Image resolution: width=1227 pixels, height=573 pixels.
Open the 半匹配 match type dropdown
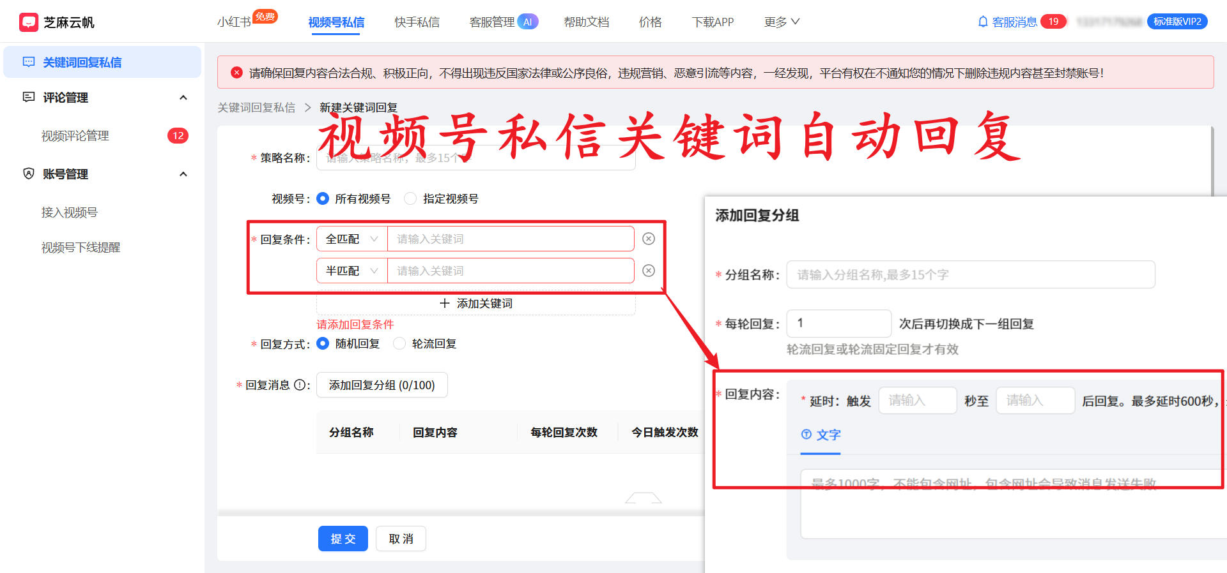coord(352,271)
